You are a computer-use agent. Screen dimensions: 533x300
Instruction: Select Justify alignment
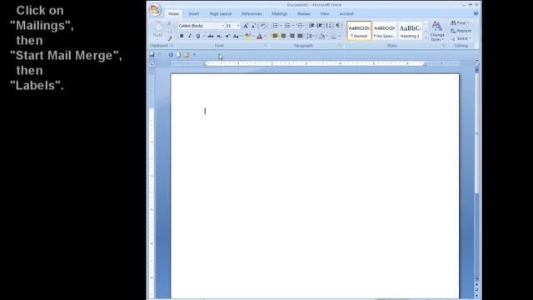300,36
